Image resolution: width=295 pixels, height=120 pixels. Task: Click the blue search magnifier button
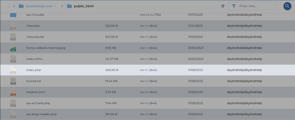click(287, 6)
